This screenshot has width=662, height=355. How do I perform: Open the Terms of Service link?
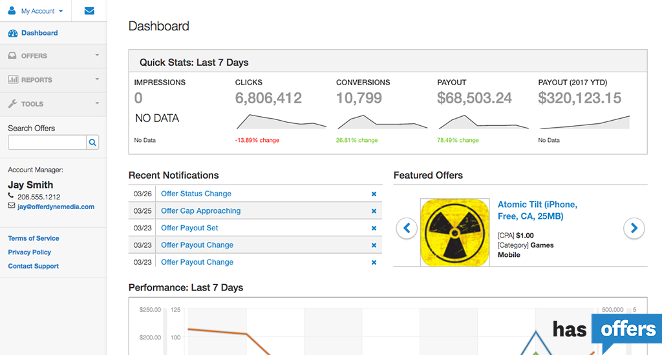(x=34, y=238)
